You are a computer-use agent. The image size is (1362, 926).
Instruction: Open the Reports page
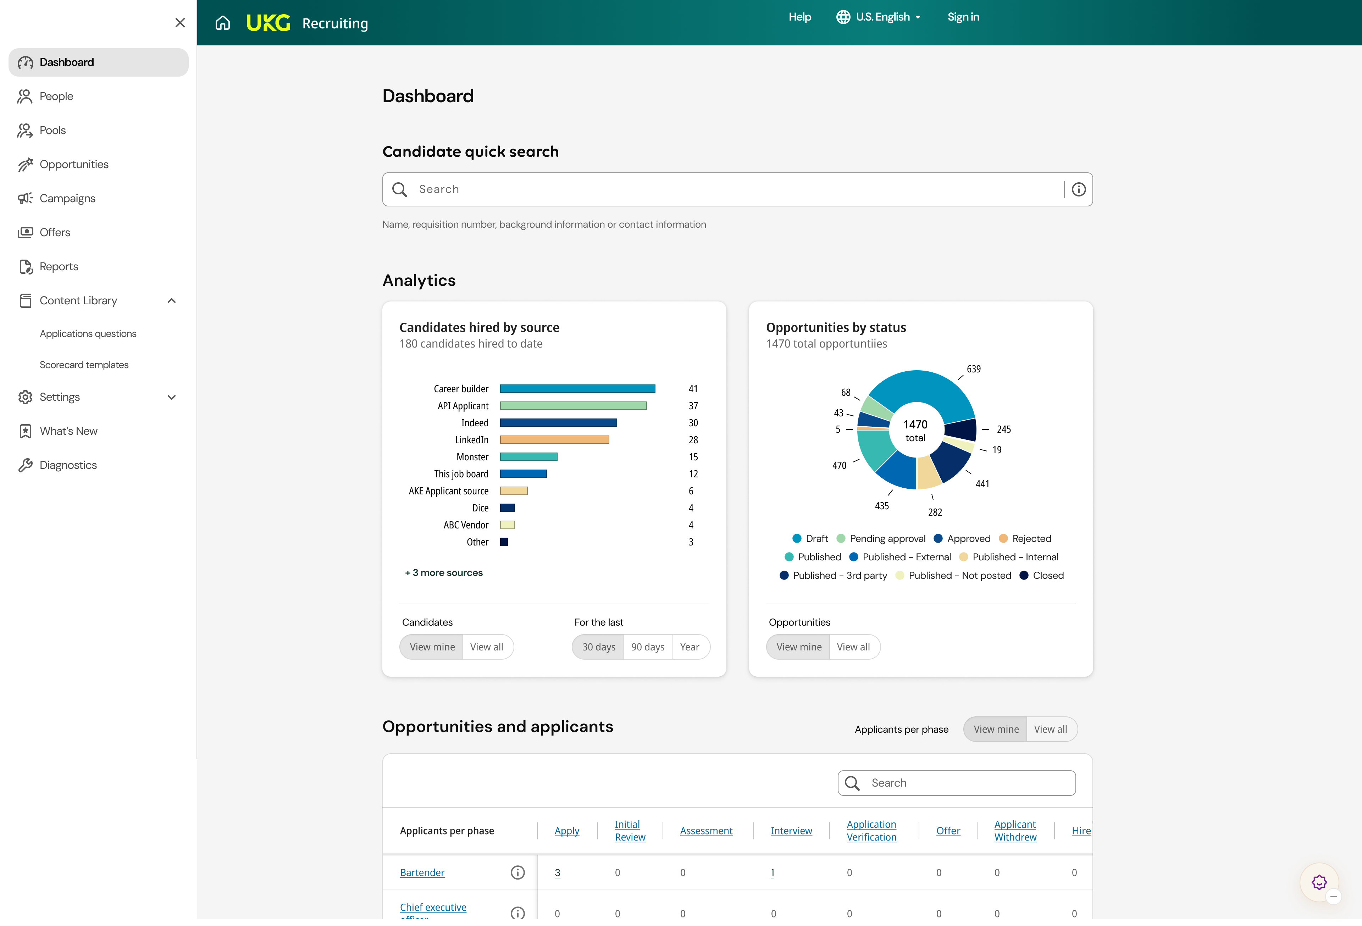(x=59, y=266)
